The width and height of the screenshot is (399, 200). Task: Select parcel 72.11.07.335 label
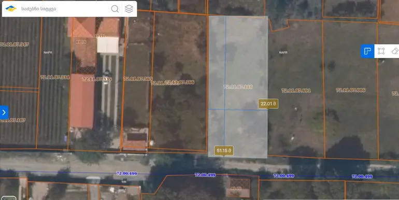[97, 79]
